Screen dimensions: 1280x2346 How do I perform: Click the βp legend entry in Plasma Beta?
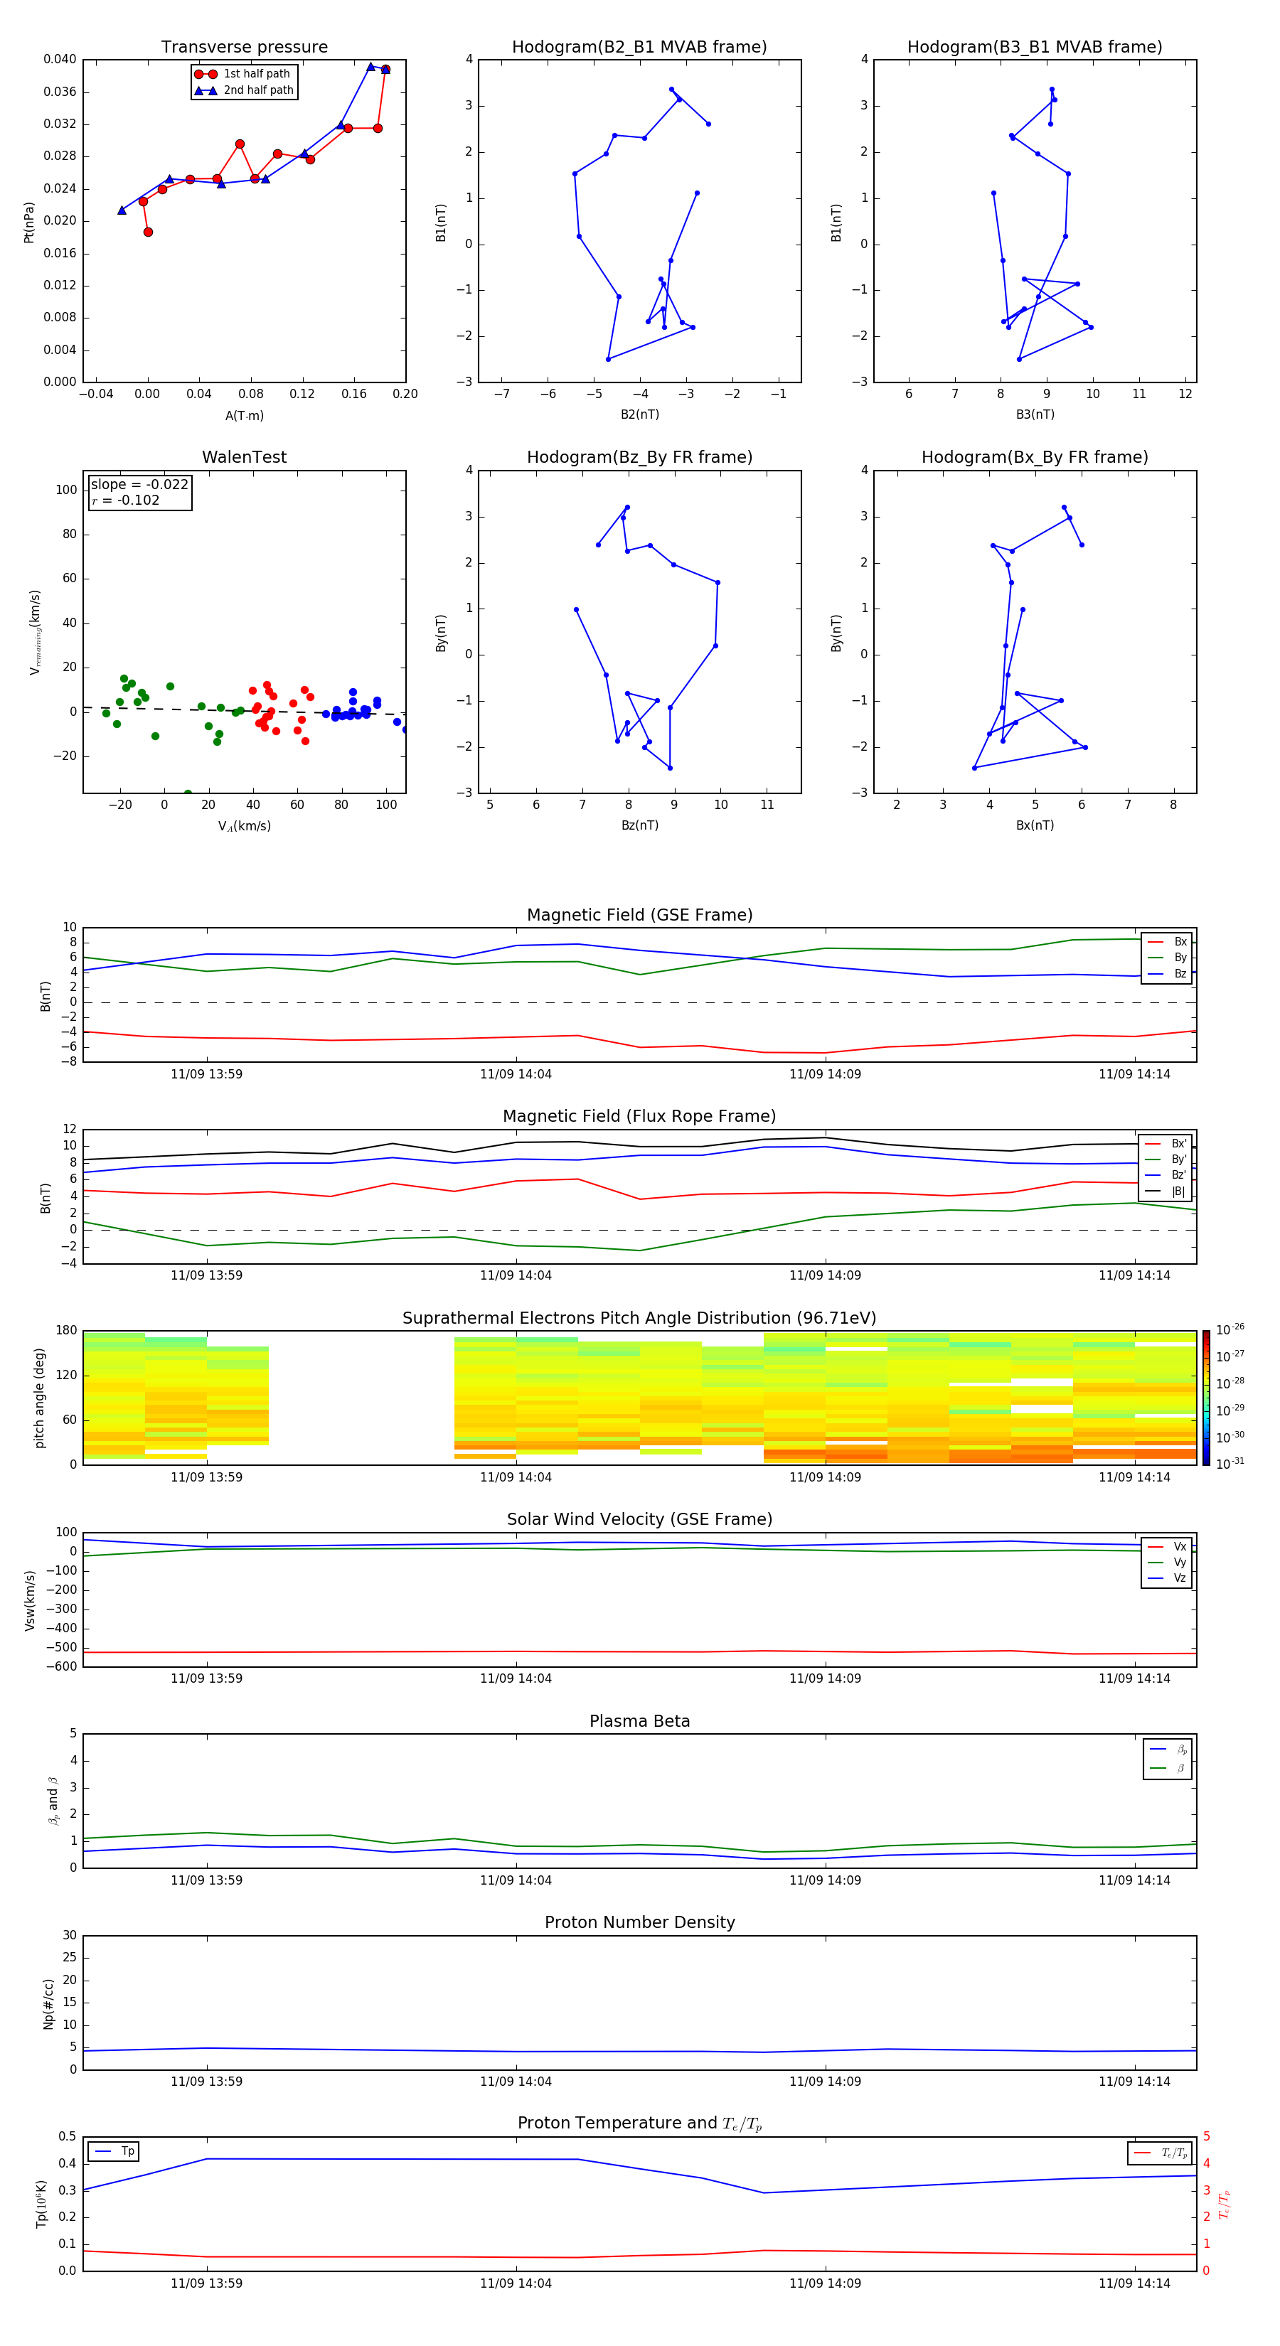(1168, 1749)
